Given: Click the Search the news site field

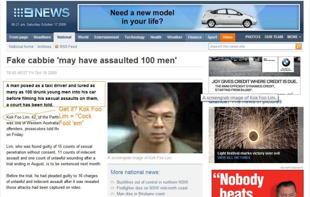Looking at the screenshot, I should point(252,46).
